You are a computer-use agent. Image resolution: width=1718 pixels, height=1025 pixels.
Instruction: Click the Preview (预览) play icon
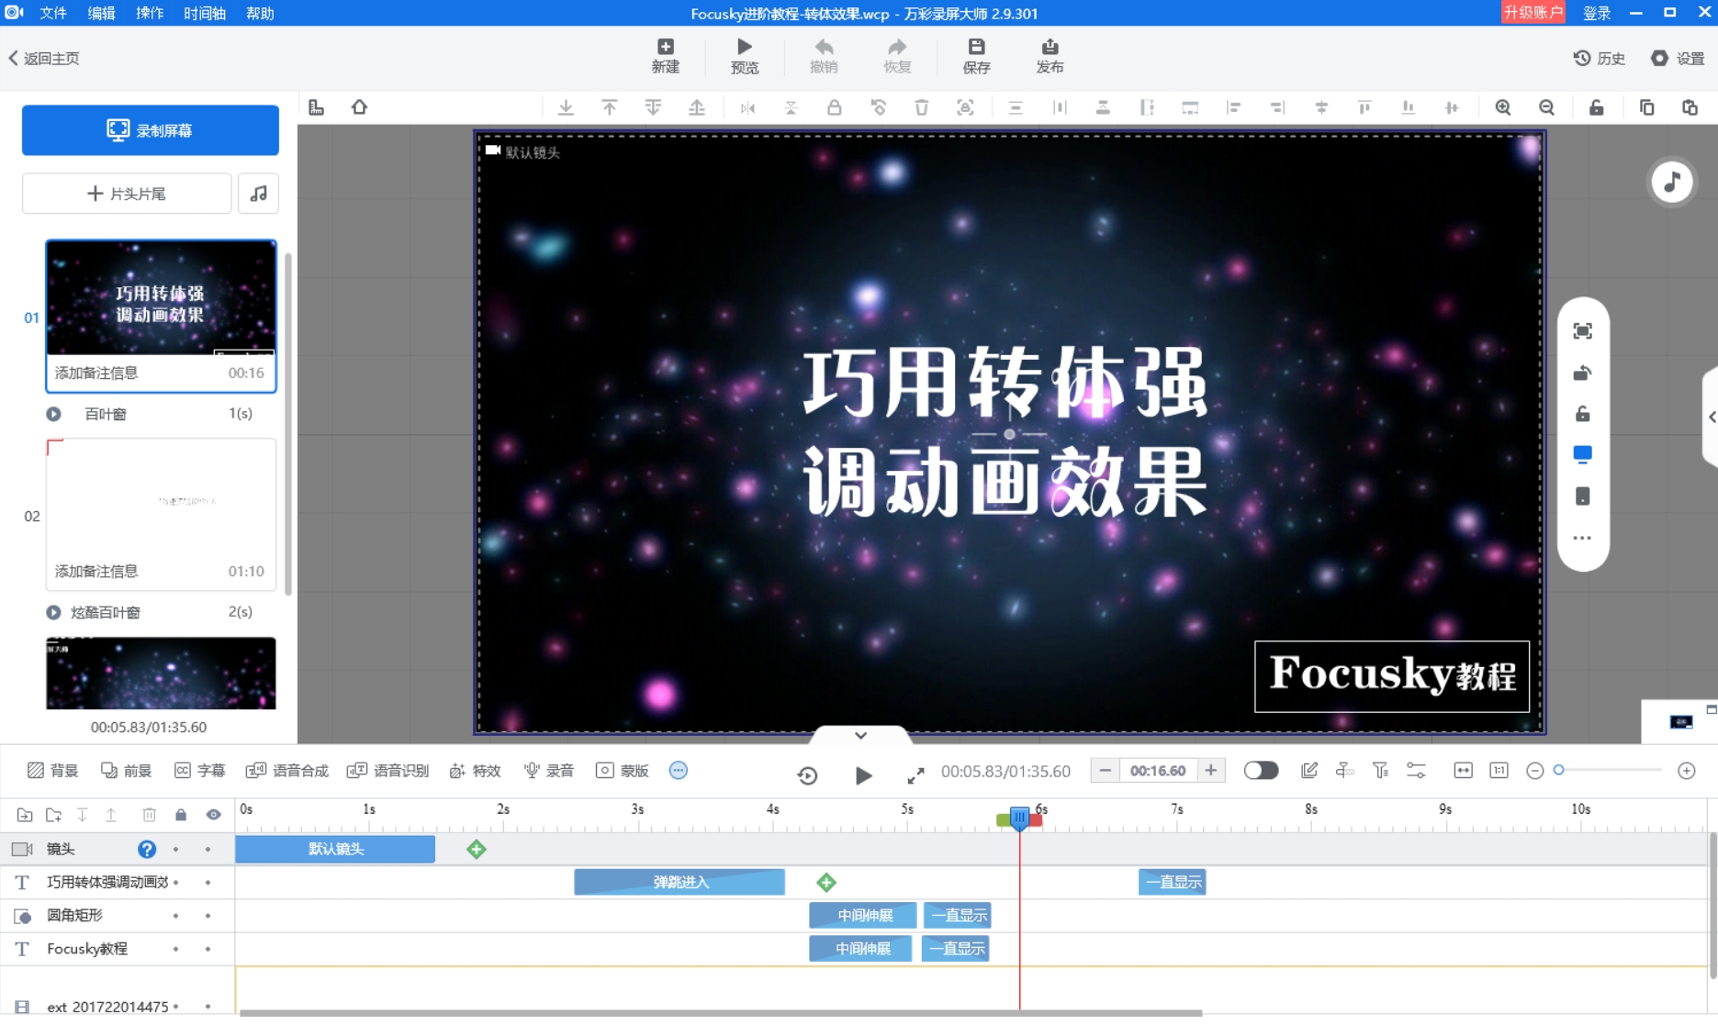(x=745, y=47)
